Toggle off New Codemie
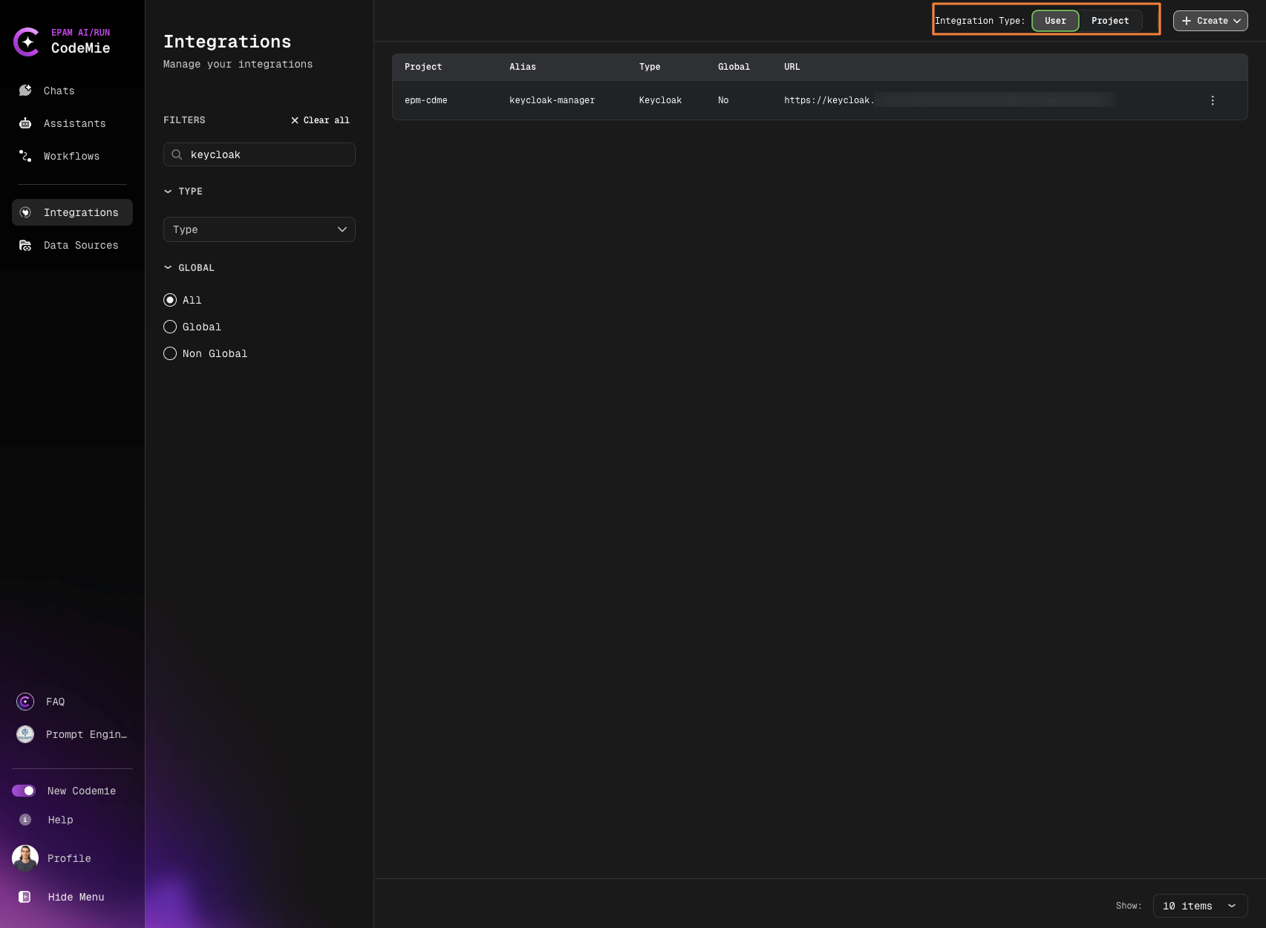The height and width of the screenshot is (928, 1266). [25, 791]
